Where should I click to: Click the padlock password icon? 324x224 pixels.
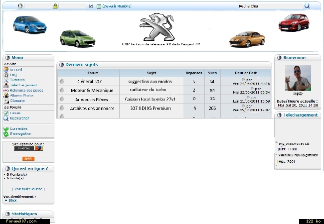(55, 6)
